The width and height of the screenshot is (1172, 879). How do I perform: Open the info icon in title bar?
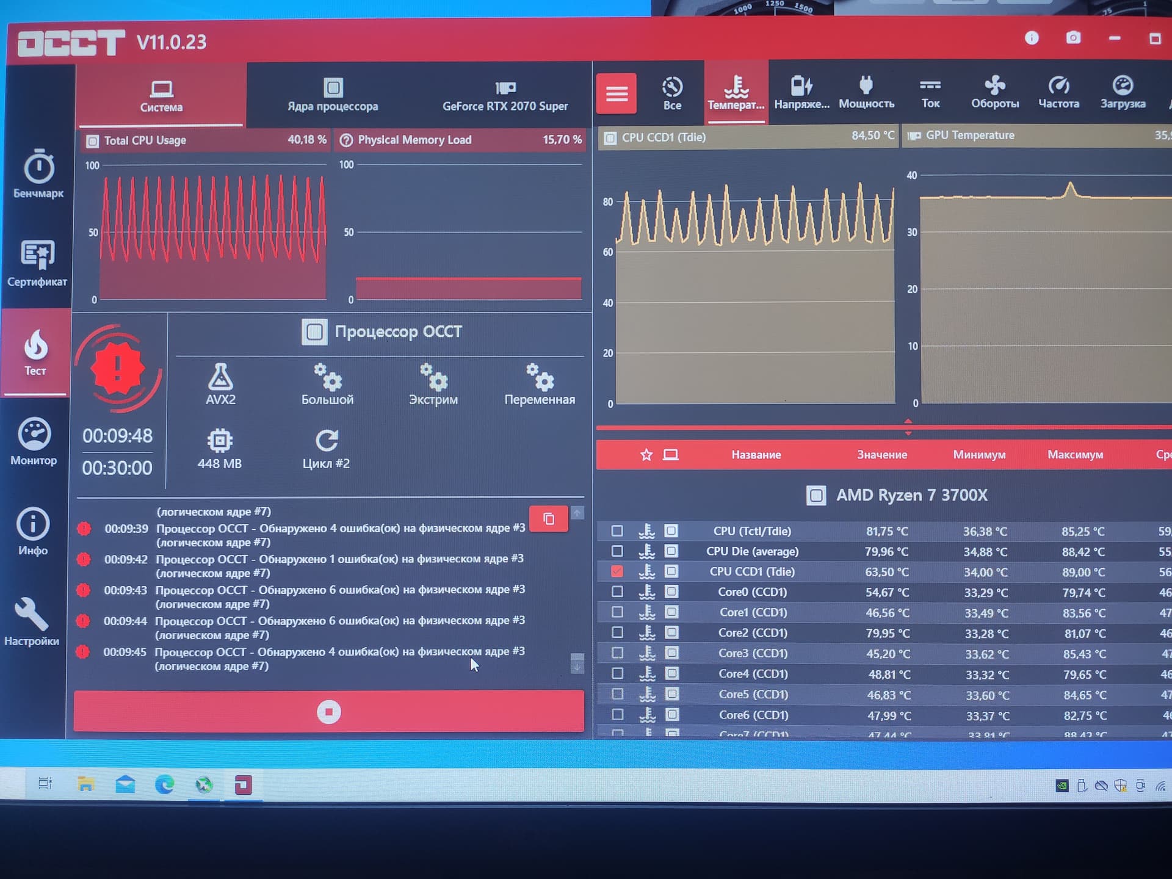click(x=1032, y=38)
